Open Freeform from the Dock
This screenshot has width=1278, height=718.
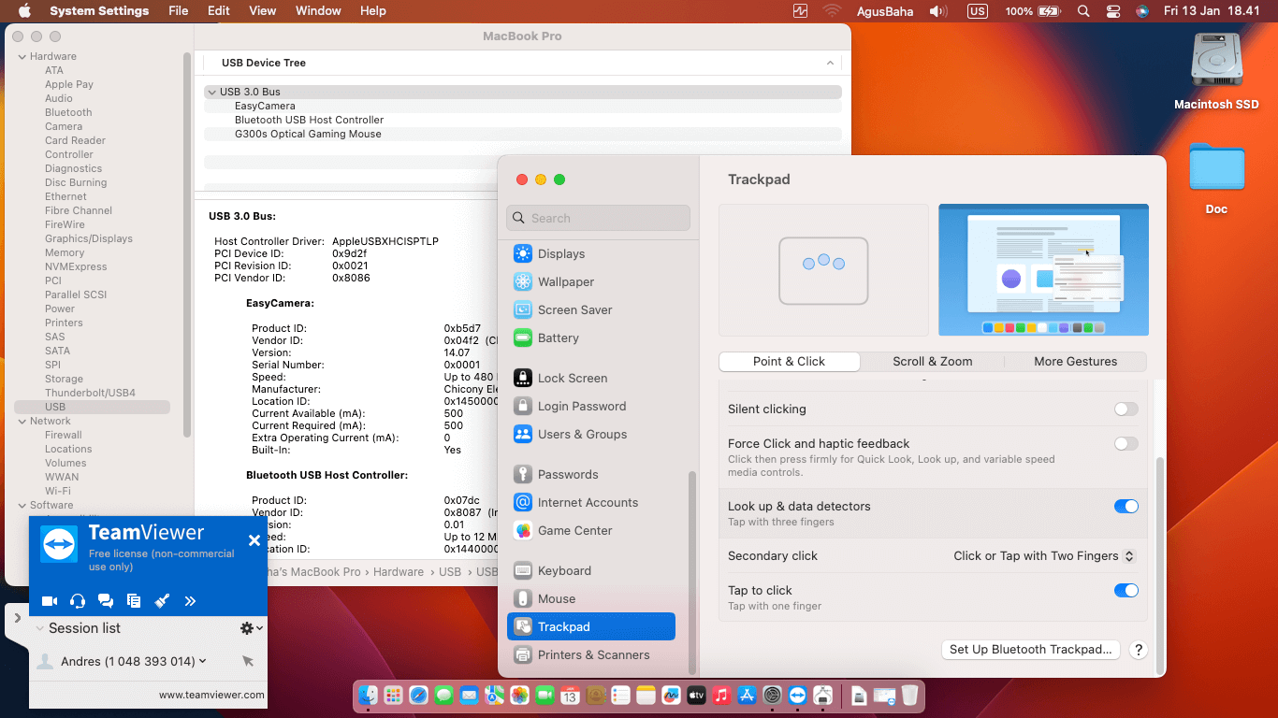671,696
